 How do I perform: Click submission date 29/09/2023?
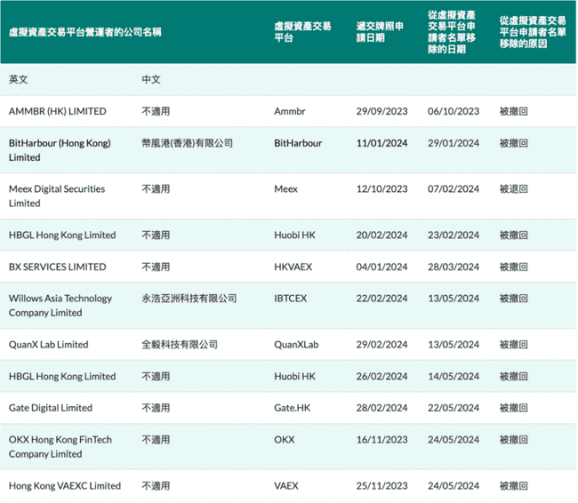[381, 111]
